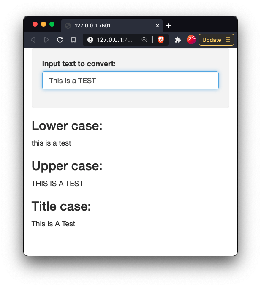Bookmark this page
261x287 pixels.
coord(73,40)
